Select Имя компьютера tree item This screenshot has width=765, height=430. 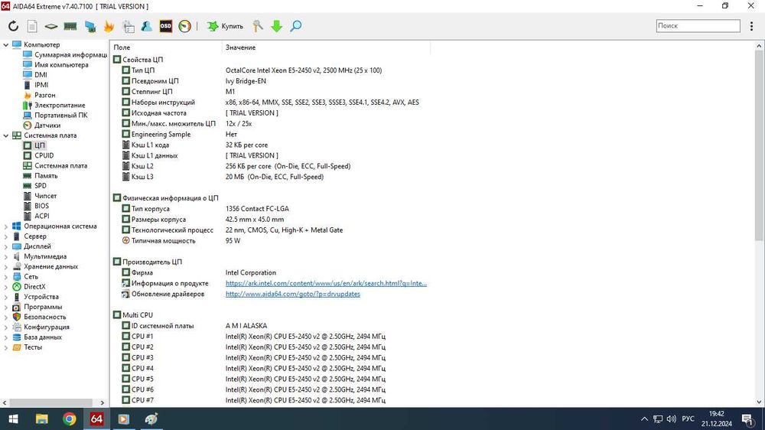tap(56, 65)
